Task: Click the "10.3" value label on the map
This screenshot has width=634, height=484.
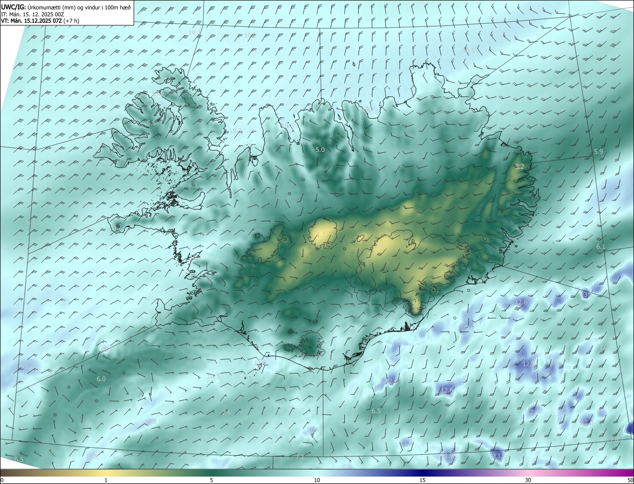Action: [x=213, y=376]
